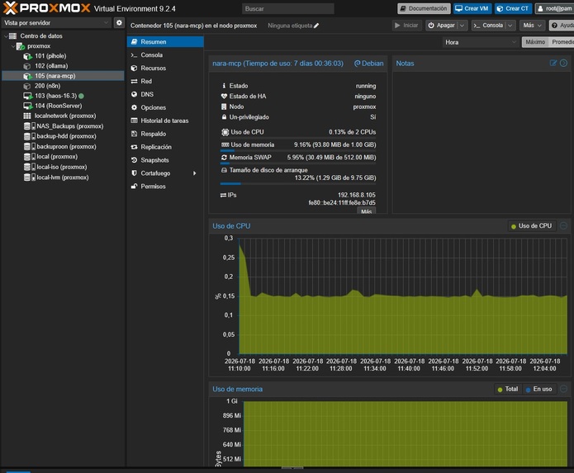The image size is (574, 473).
Task: Open the Respaldo section
Action: [x=165, y=134]
